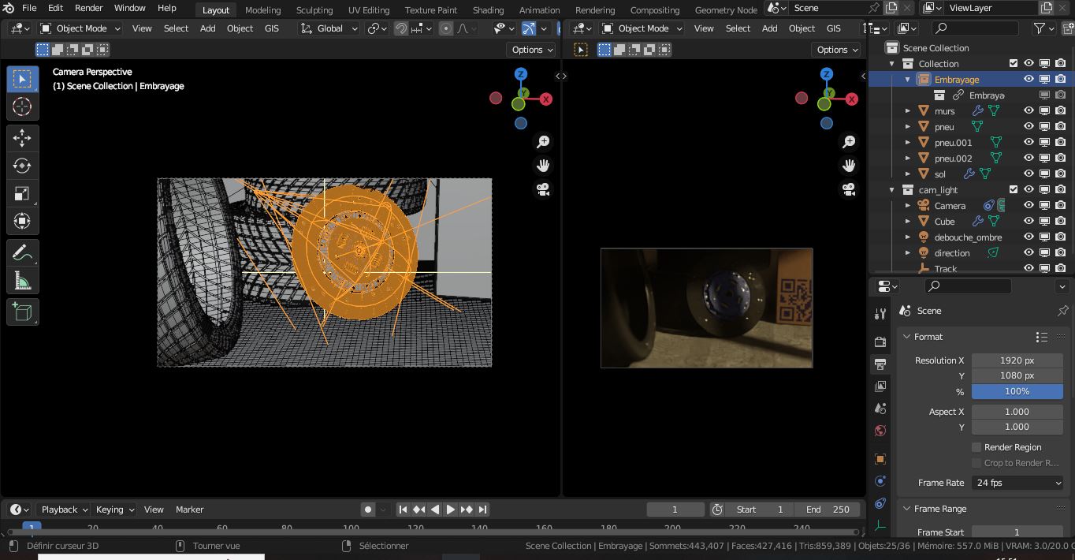Select the Rotate tool in the toolbar
Viewport: 1075px width, 560px height.
(x=22, y=165)
